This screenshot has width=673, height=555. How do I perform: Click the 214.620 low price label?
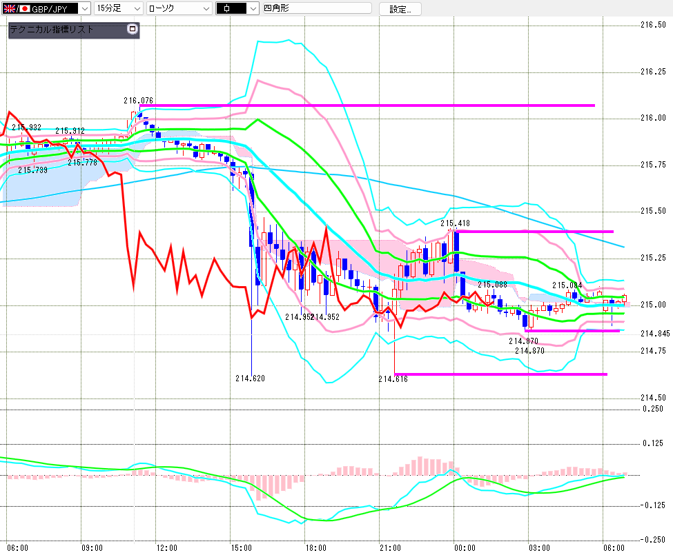coord(251,378)
